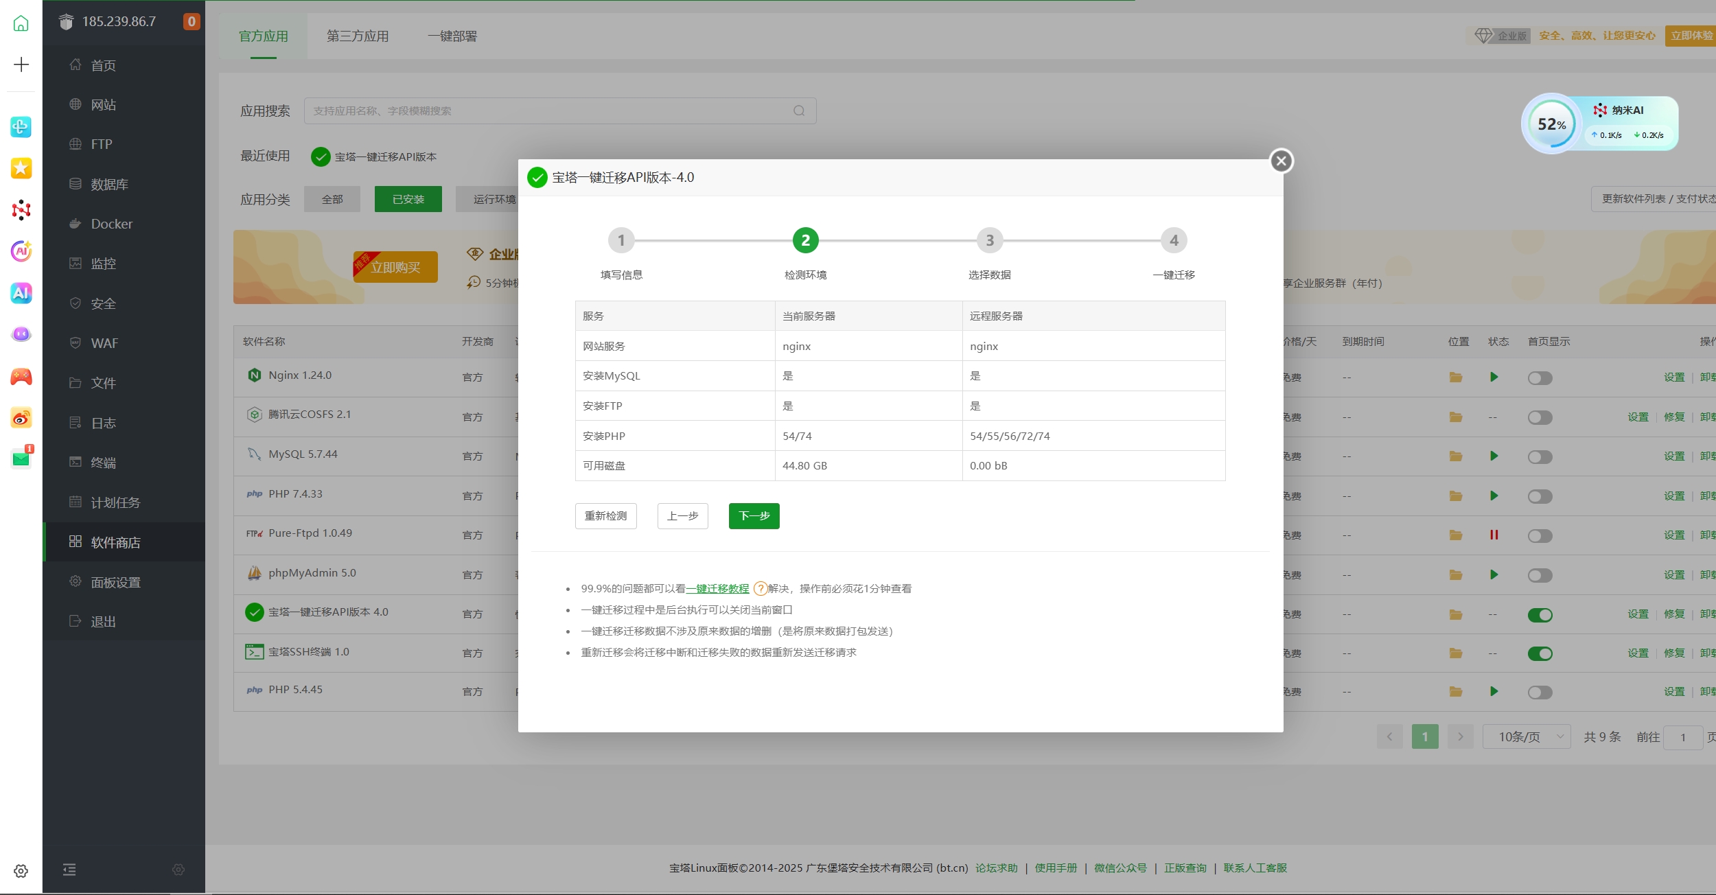Toggle homepage display for phpMyAdmin 5.0
Viewport: 1716px width, 895px height.
1540,575
